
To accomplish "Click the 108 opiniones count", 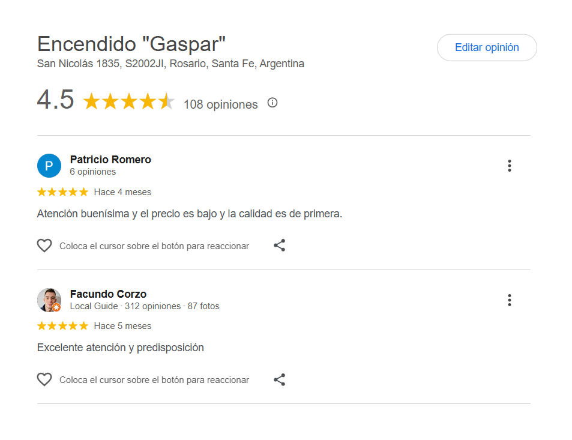I will tap(220, 104).
